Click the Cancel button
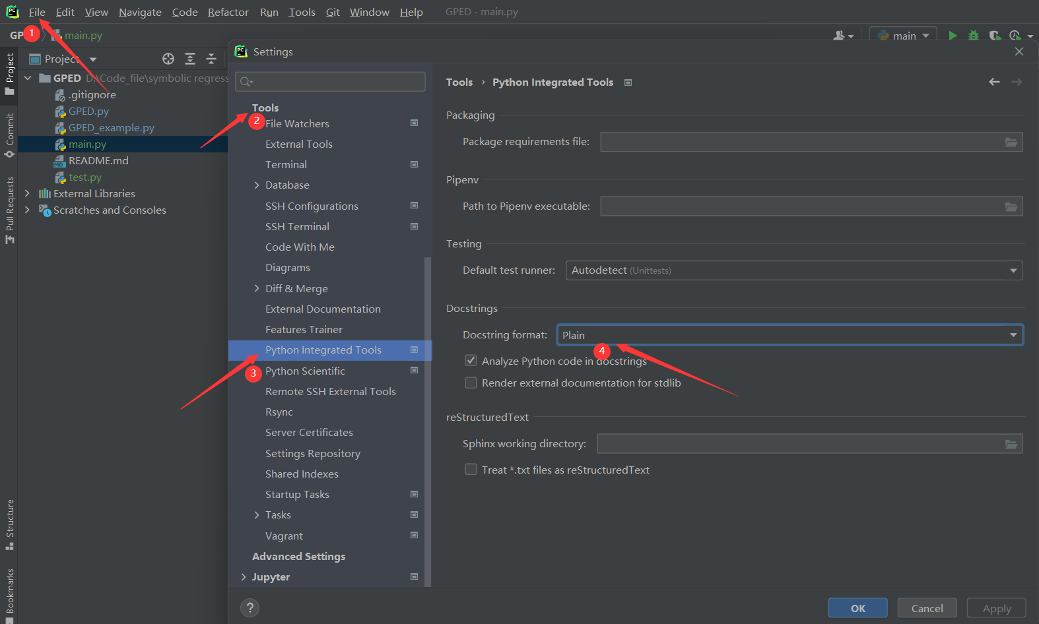 927,608
